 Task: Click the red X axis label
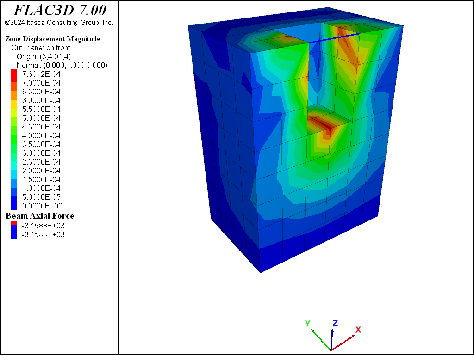(x=358, y=329)
